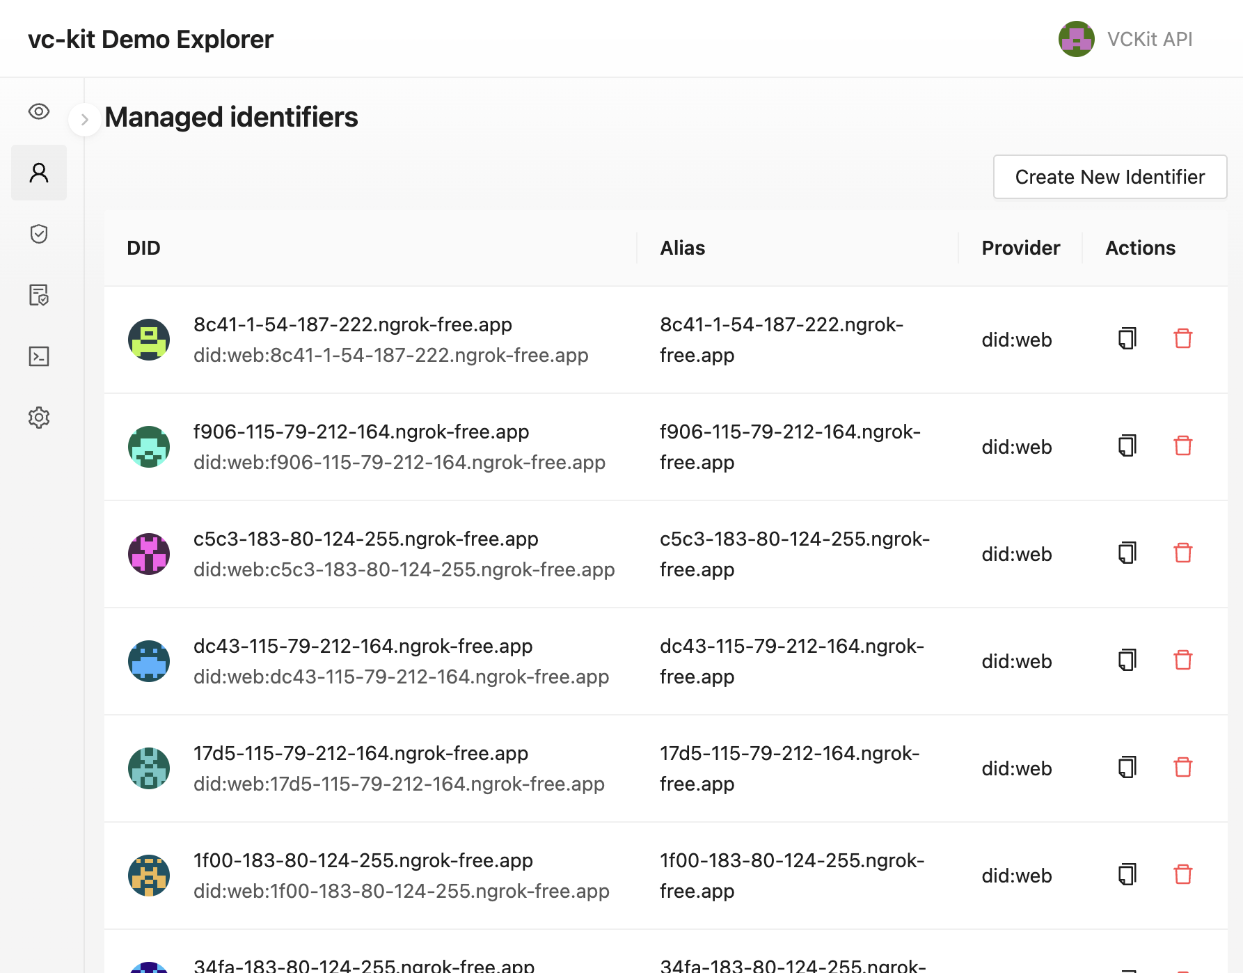Screen dimensions: 1243x973
Task: Open the shield credentials sidebar icon
Action: click(39, 234)
